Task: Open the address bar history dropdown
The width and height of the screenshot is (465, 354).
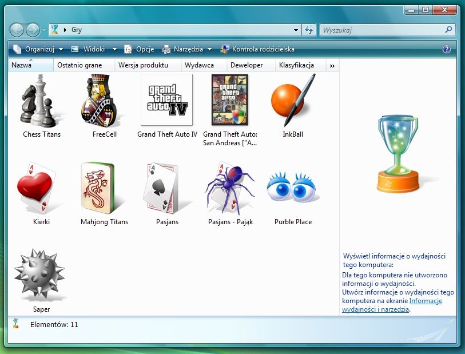Action: [296, 30]
